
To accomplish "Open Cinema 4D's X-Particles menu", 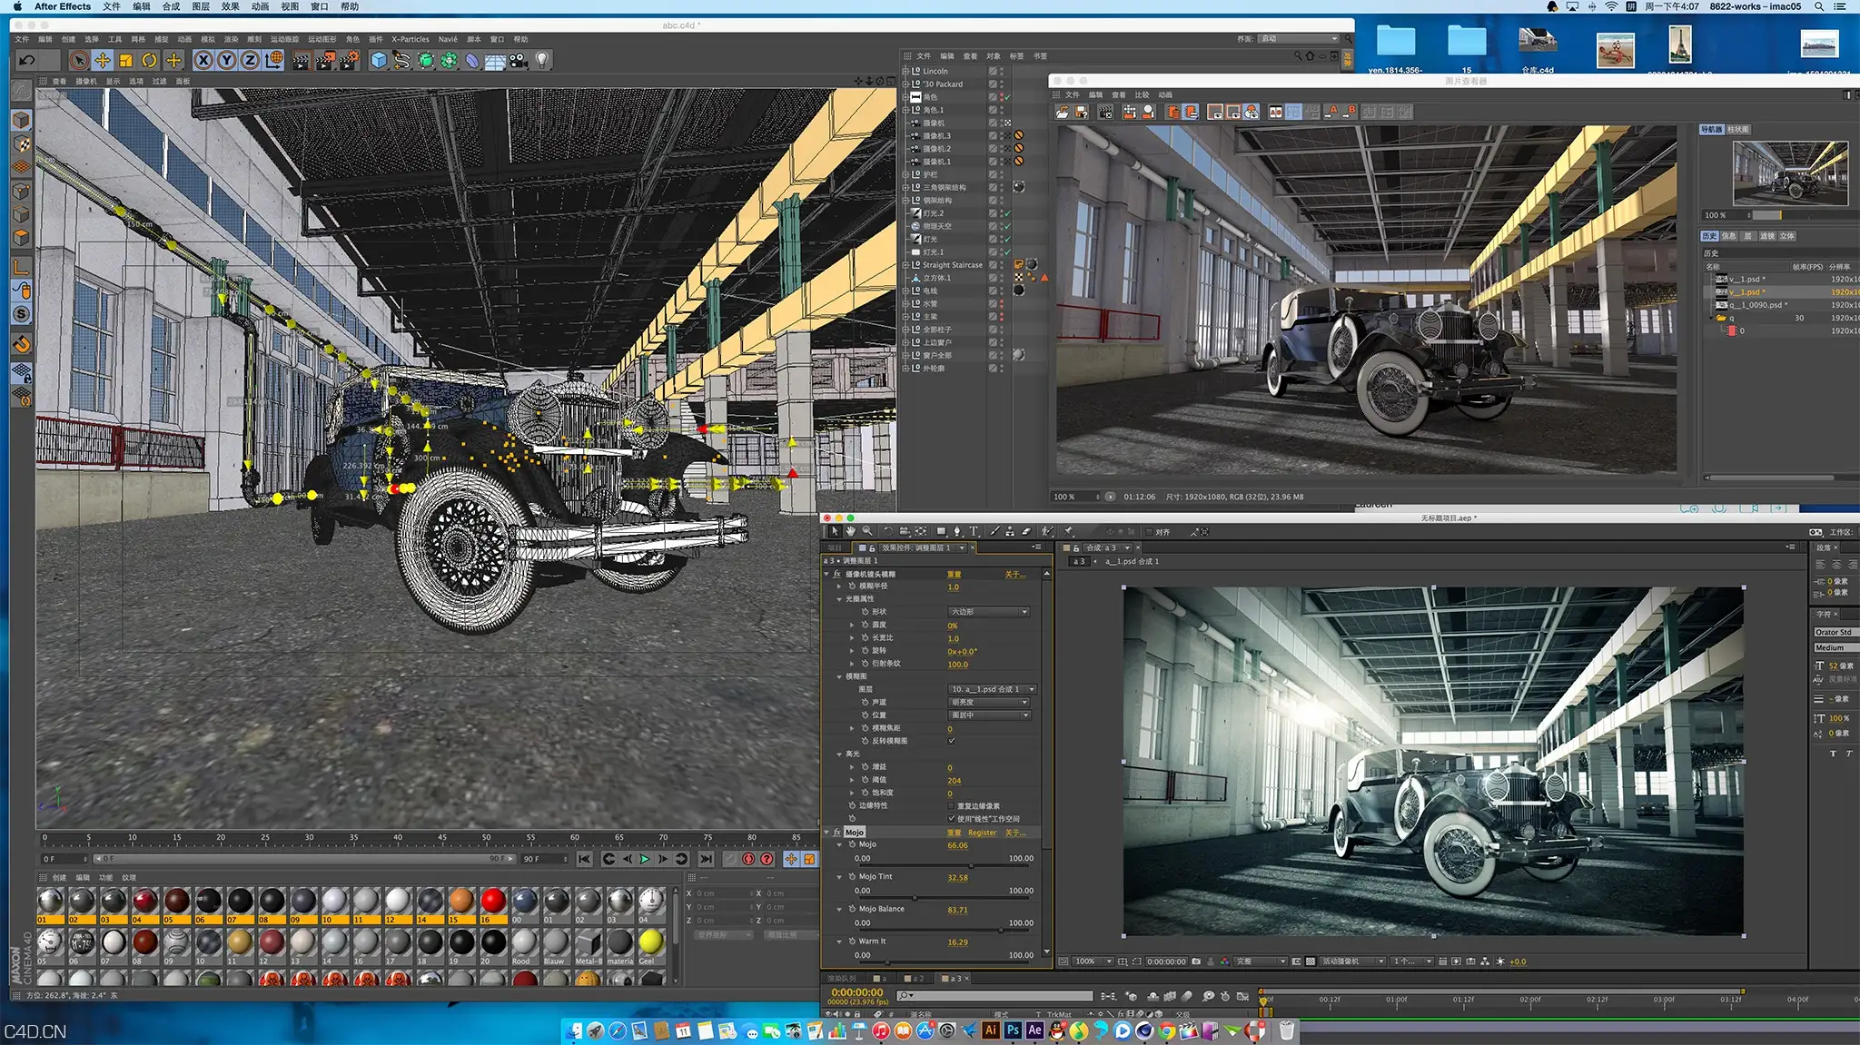I will [411, 39].
